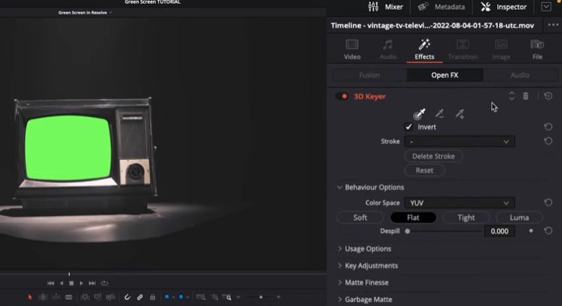Zoom in timeline with plus button
This screenshot has height=306, width=562.
[278, 297]
